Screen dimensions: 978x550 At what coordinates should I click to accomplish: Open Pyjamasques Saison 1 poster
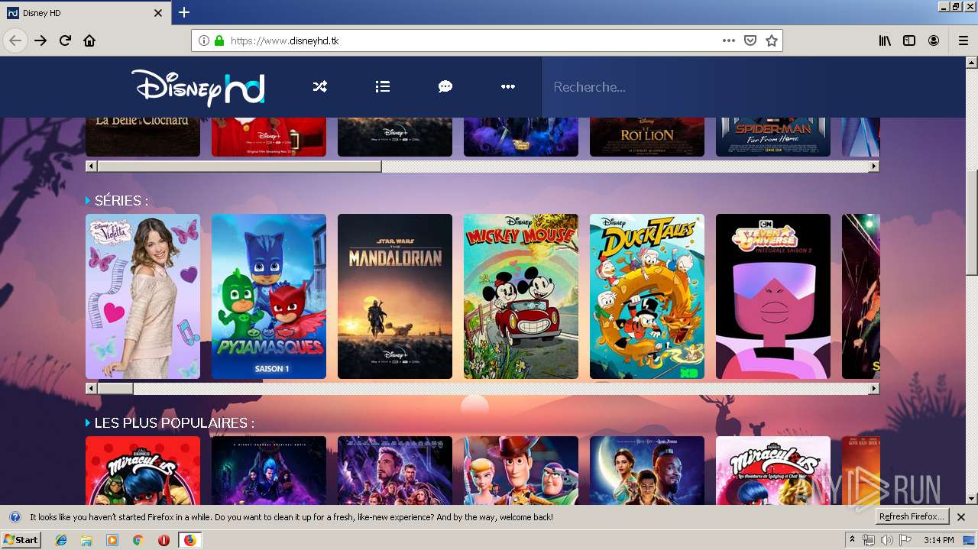269,296
